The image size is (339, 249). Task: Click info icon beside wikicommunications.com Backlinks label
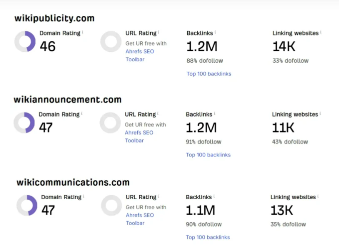214,196
